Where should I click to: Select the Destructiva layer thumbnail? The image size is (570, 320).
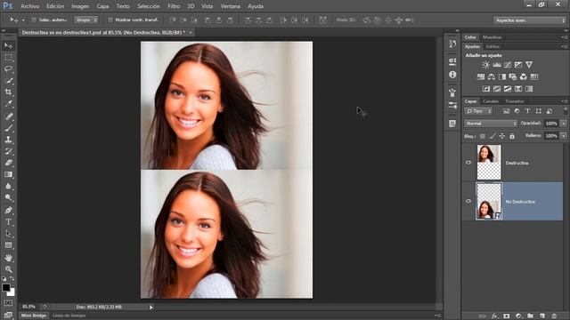click(x=489, y=162)
